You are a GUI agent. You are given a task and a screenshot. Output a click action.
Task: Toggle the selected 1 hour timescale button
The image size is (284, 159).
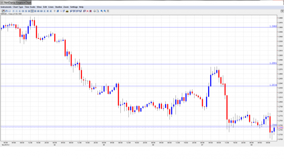click(x=32, y=11)
